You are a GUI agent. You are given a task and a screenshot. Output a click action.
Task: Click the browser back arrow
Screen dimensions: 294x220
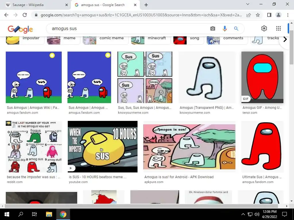coord(6,15)
